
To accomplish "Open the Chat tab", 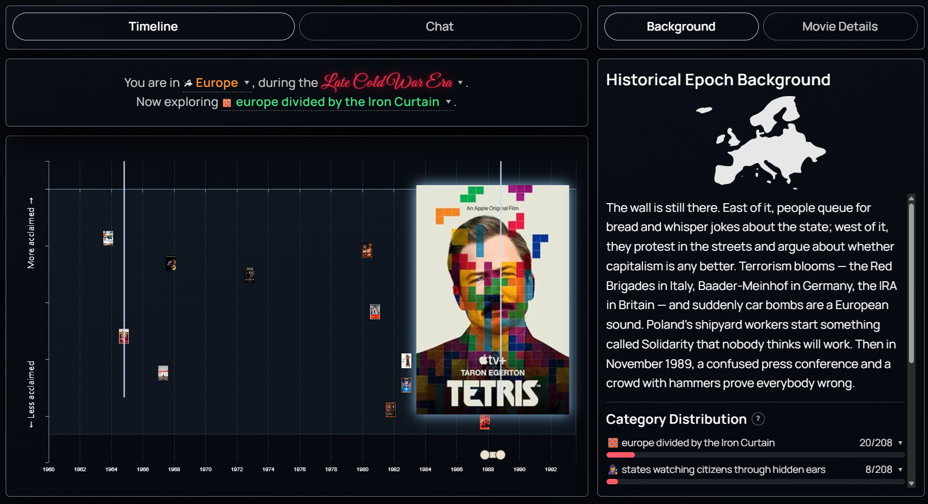I will pyautogui.click(x=440, y=26).
